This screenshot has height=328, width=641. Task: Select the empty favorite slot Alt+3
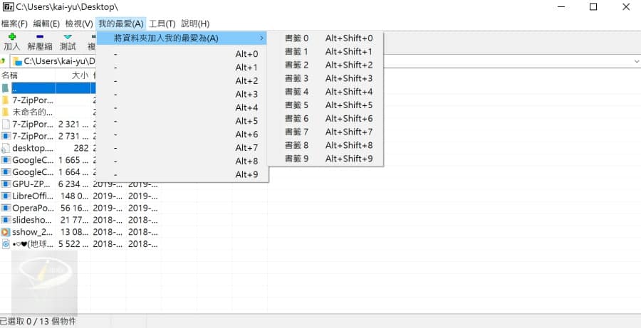(x=182, y=95)
